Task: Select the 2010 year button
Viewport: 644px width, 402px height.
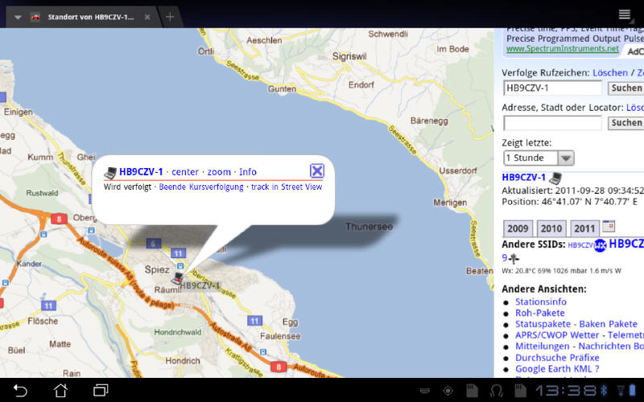Action: tap(551, 228)
